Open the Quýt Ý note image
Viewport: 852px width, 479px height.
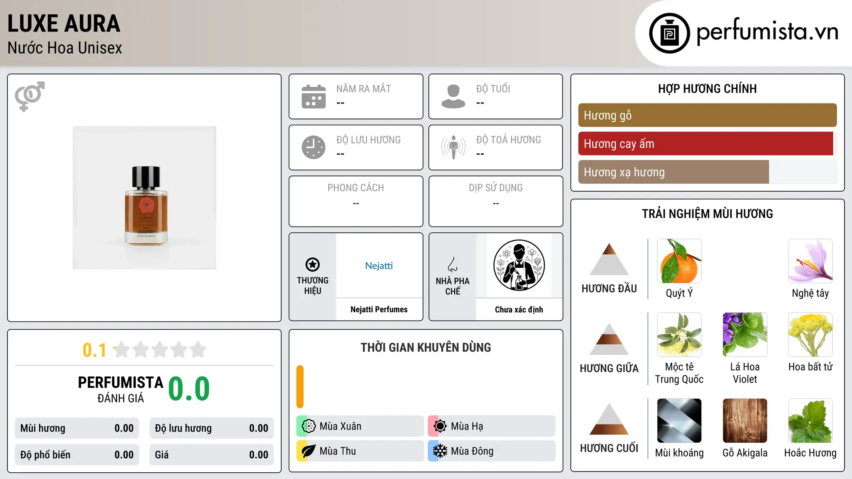point(679,261)
